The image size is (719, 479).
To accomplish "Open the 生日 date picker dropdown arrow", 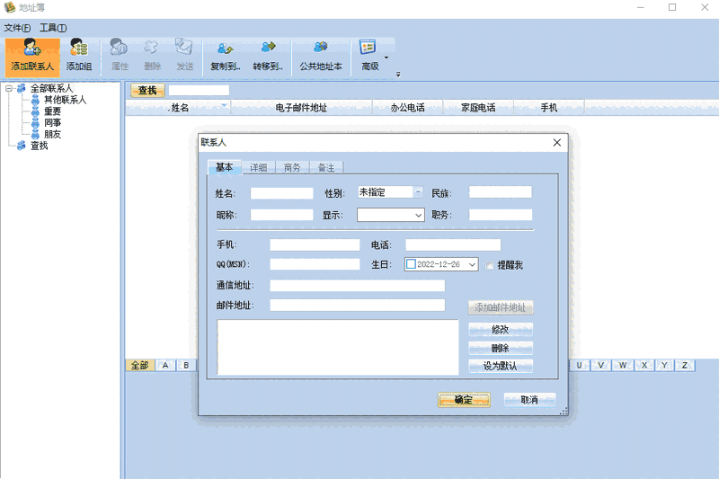I will click(472, 265).
